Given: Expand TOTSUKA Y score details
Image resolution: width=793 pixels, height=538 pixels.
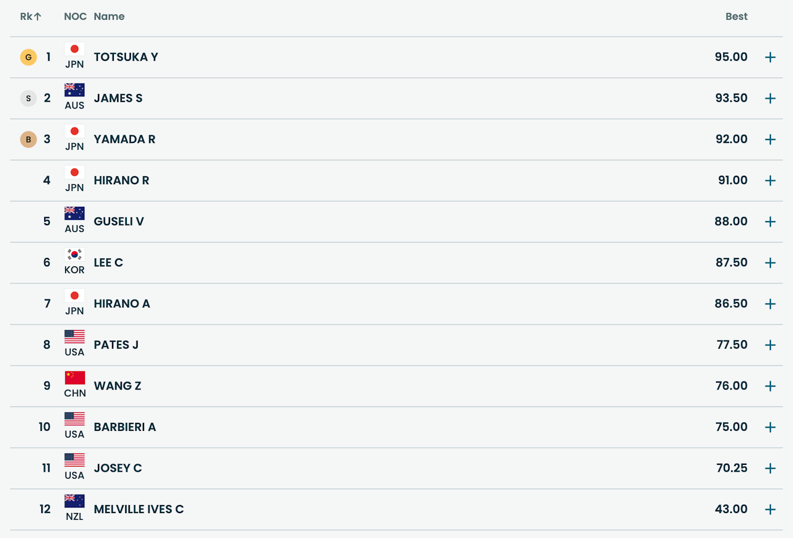Looking at the screenshot, I should tap(770, 57).
